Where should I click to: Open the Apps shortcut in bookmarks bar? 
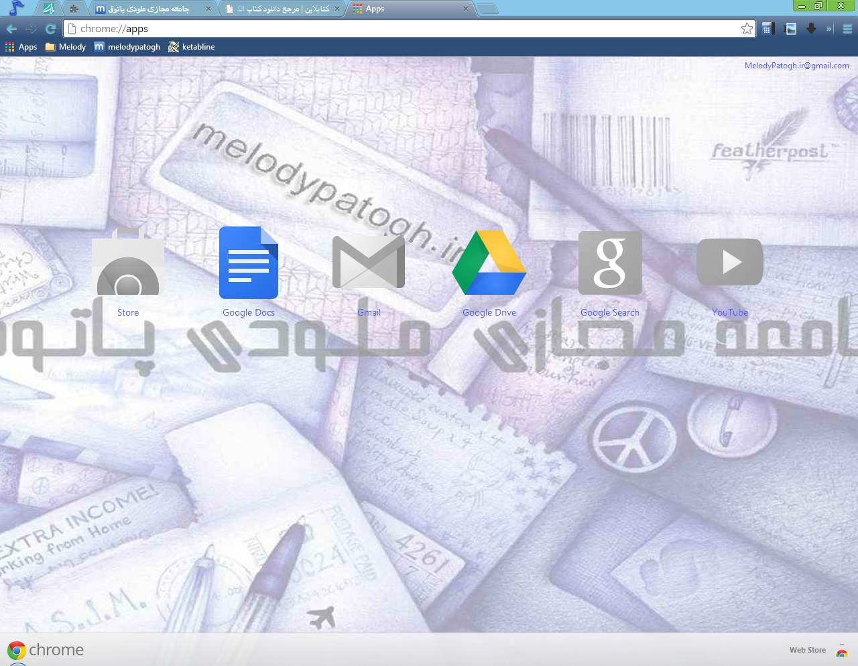tap(21, 47)
